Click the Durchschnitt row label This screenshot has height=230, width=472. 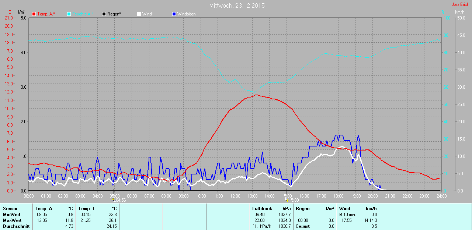click(16, 226)
